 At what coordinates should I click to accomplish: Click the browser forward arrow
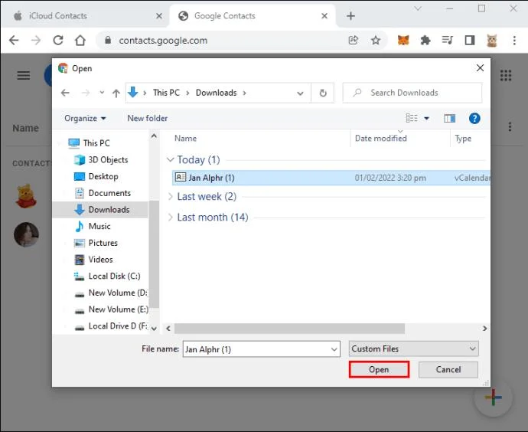pos(35,41)
